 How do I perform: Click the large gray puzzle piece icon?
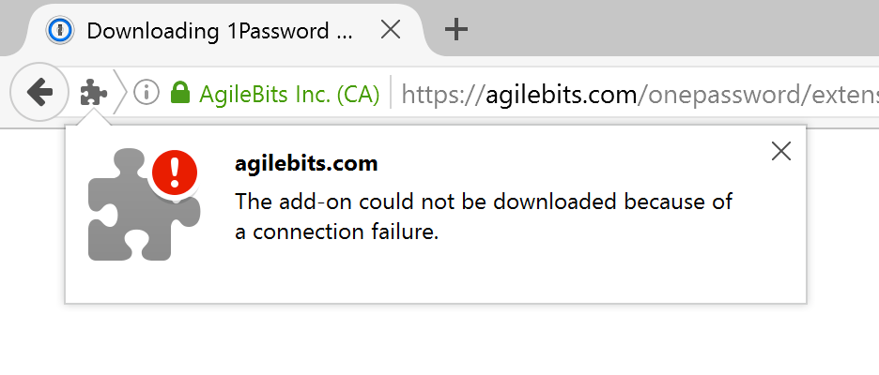[144, 204]
